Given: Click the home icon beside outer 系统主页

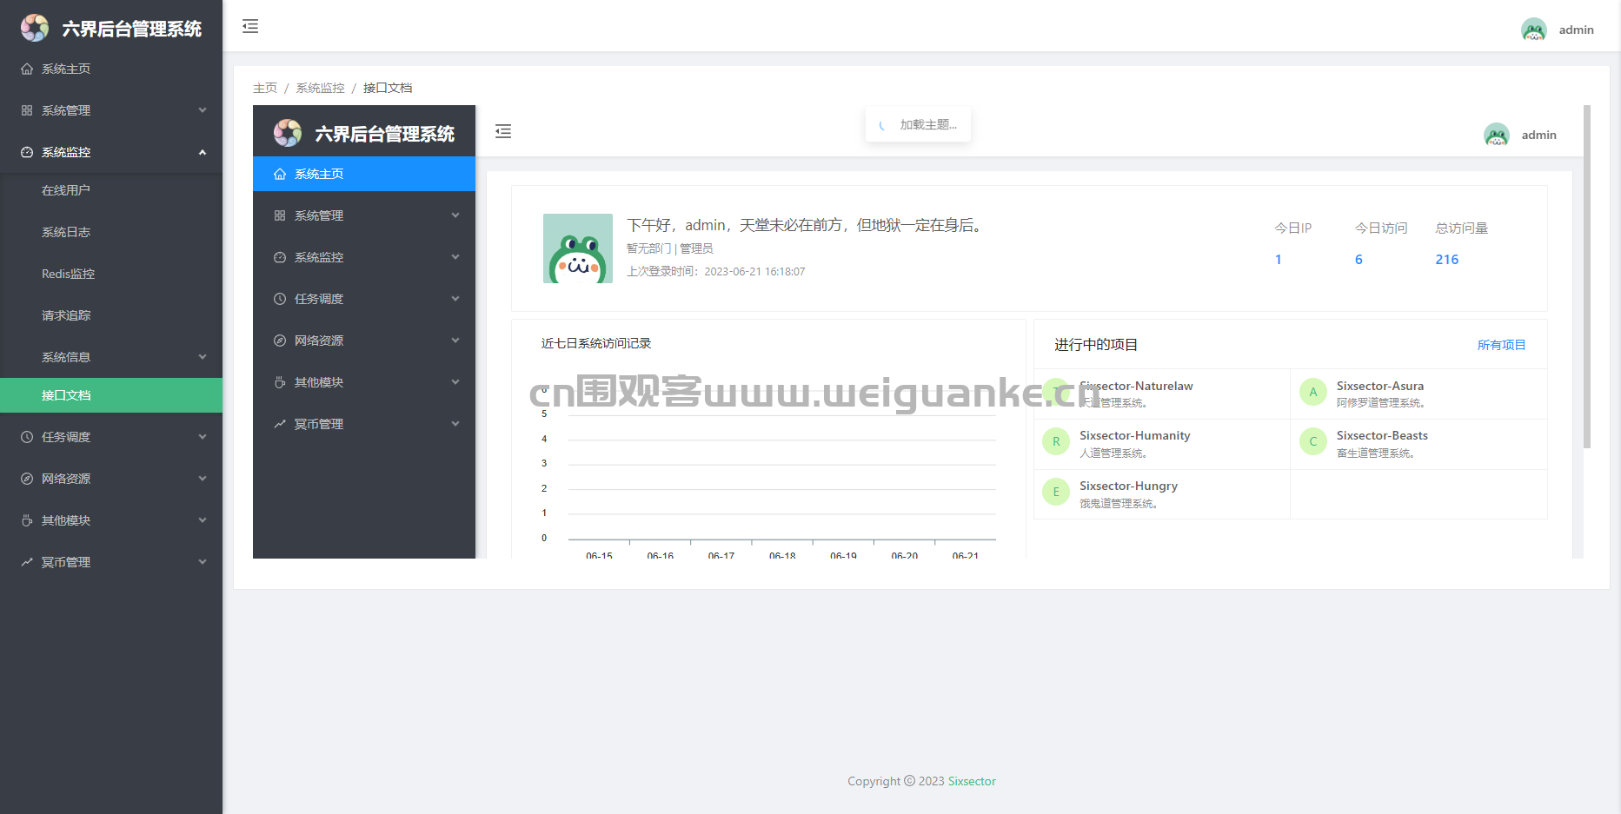Looking at the screenshot, I should click(27, 69).
